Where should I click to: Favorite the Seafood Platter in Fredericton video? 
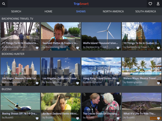click(78, 48)
